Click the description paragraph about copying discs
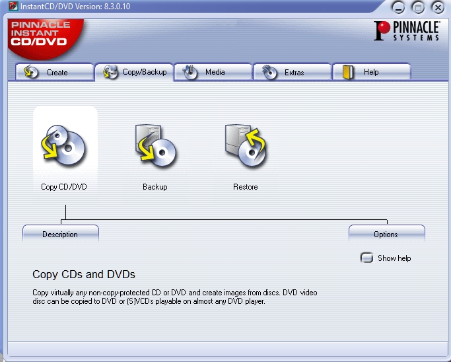 click(x=175, y=297)
